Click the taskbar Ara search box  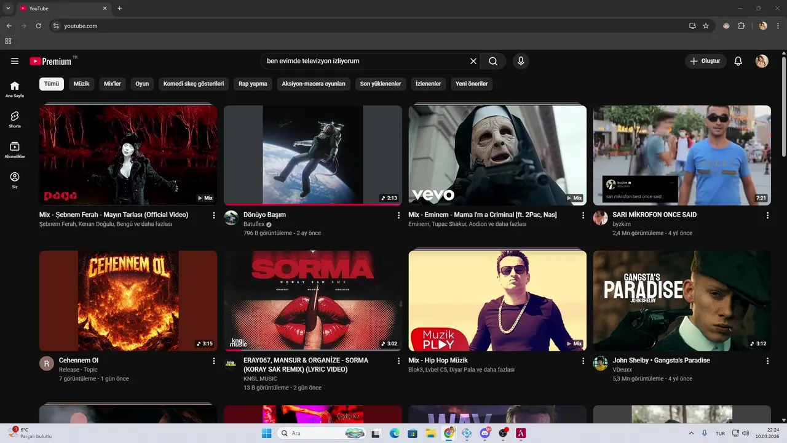(322, 433)
